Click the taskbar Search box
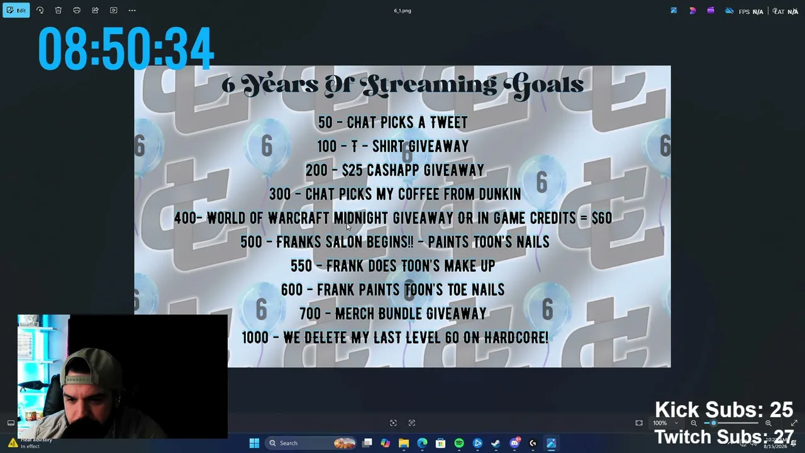The width and height of the screenshot is (805, 453). (311, 443)
